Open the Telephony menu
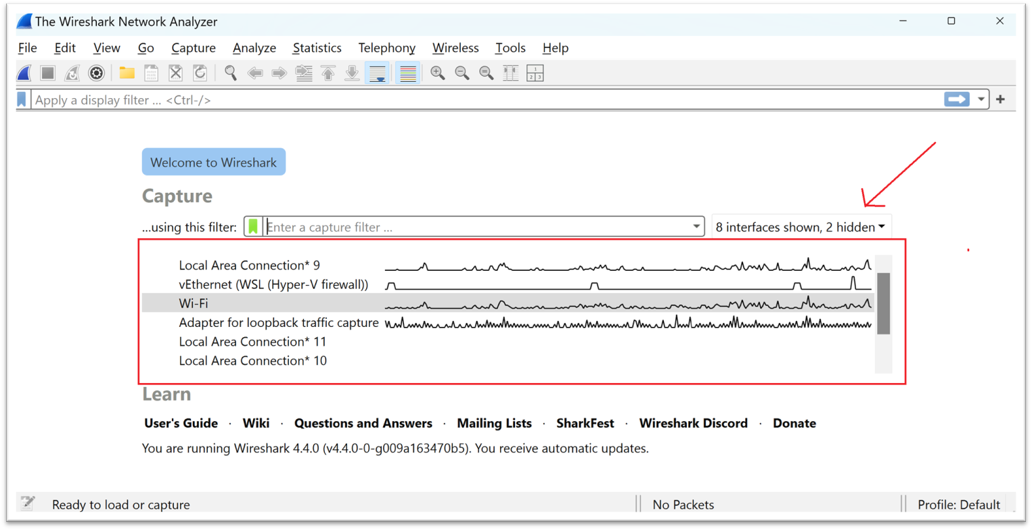Viewport: 1032px width, 530px height. [386, 47]
